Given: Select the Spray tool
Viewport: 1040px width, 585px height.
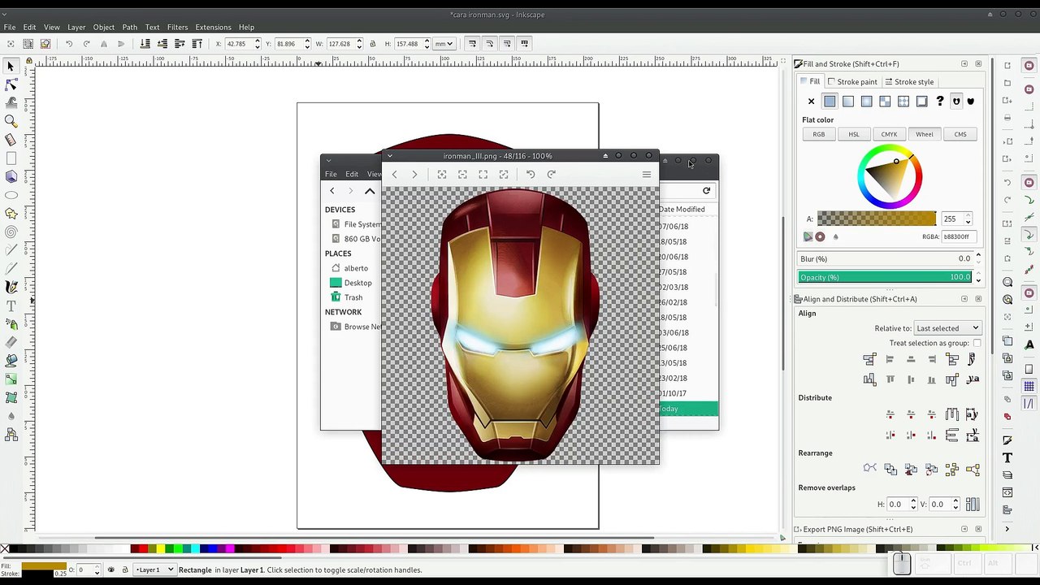Looking at the screenshot, I should click(x=11, y=324).
